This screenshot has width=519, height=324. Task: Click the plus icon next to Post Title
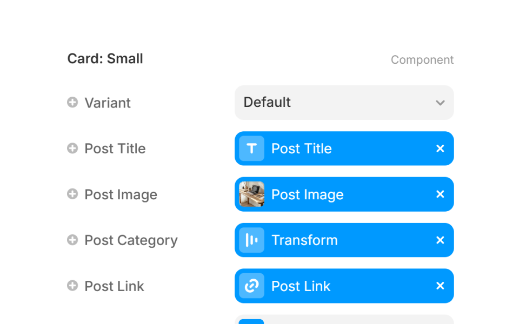72,148
